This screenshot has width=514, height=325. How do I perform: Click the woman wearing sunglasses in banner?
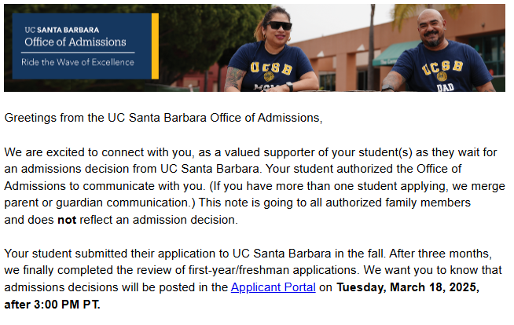[273, 55]
